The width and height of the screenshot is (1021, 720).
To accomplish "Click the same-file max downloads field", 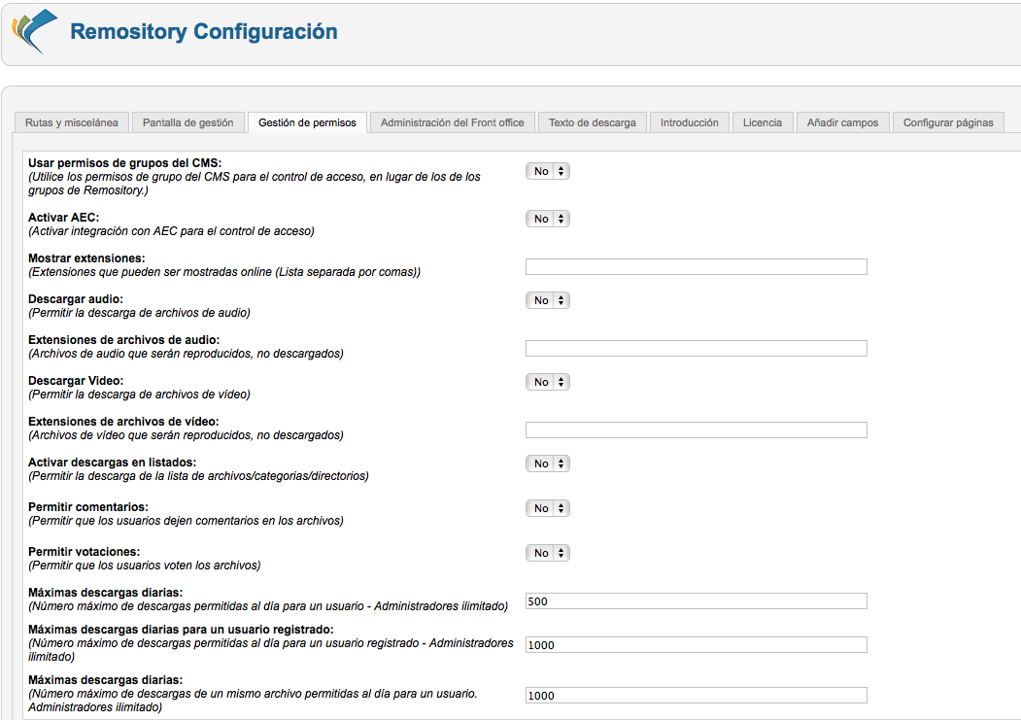I will [697, 696].
